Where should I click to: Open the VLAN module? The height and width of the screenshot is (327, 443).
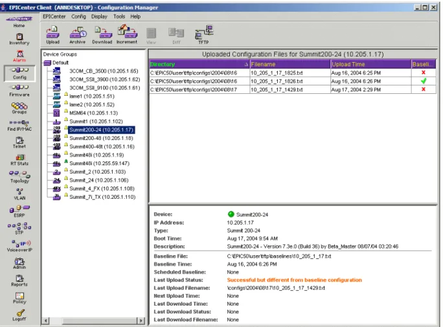point(19,194)
